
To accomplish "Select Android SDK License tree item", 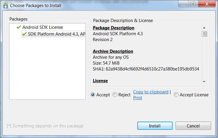I will pyautogui.click(x=43, y=27).
